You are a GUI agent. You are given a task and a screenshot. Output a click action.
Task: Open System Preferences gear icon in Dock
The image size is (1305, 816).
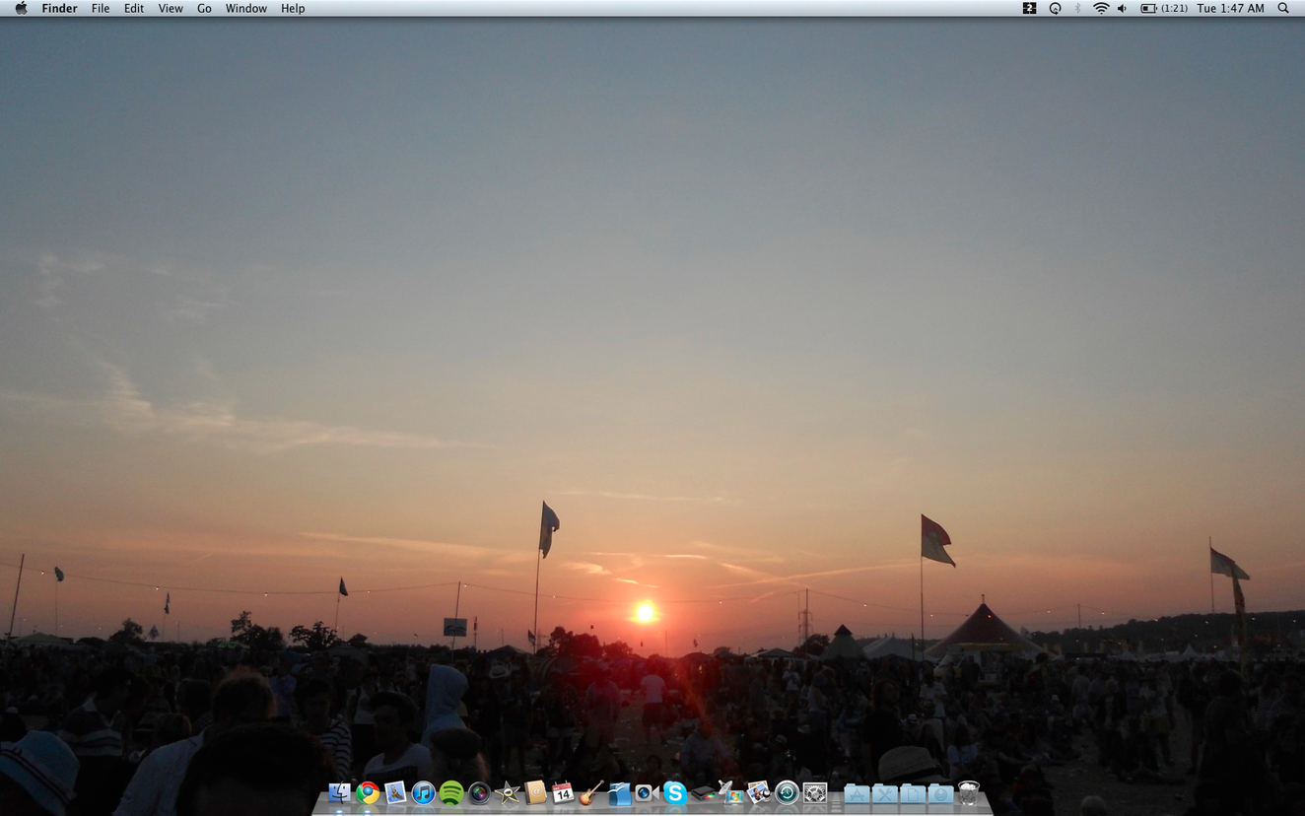point(815,792)
